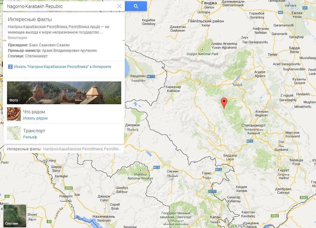Click the E117 road shield near Горис
The width and height of the screenshot is (316, 228).
[x=212, y=191]
